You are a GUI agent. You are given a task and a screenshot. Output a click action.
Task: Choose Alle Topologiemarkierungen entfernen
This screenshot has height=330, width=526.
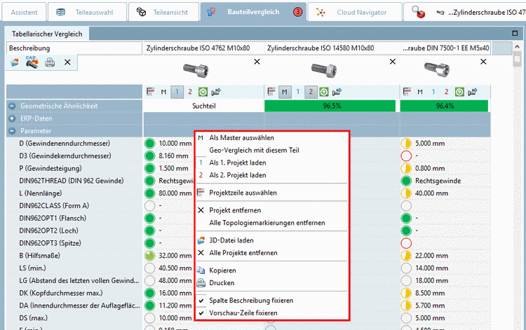click(271, 223)
